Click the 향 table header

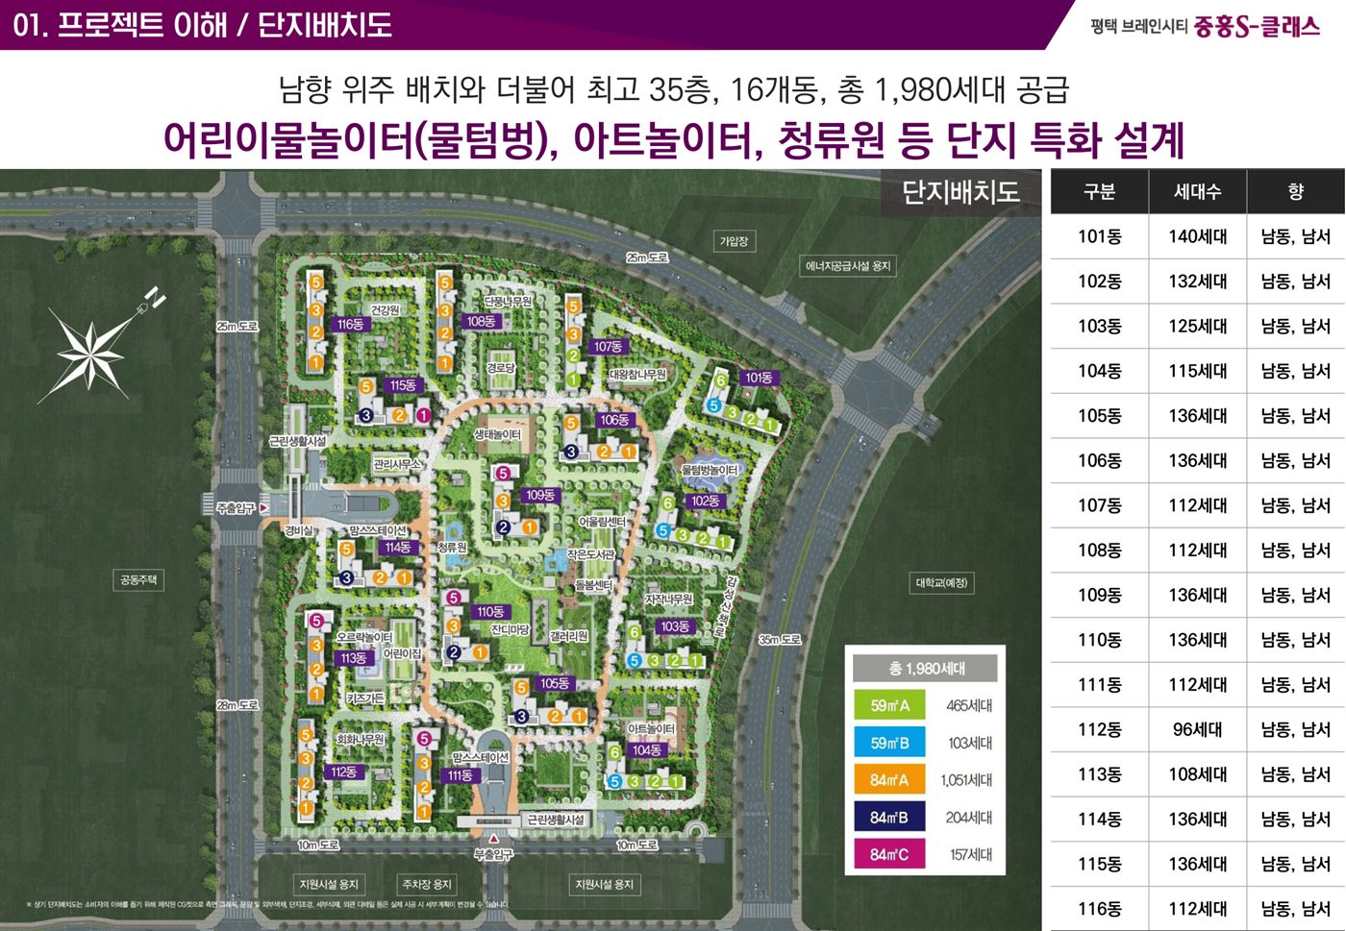(1295, 191)
